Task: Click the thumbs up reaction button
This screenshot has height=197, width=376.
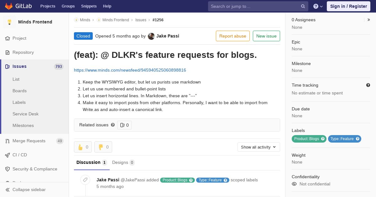Action: pos(83,147)
